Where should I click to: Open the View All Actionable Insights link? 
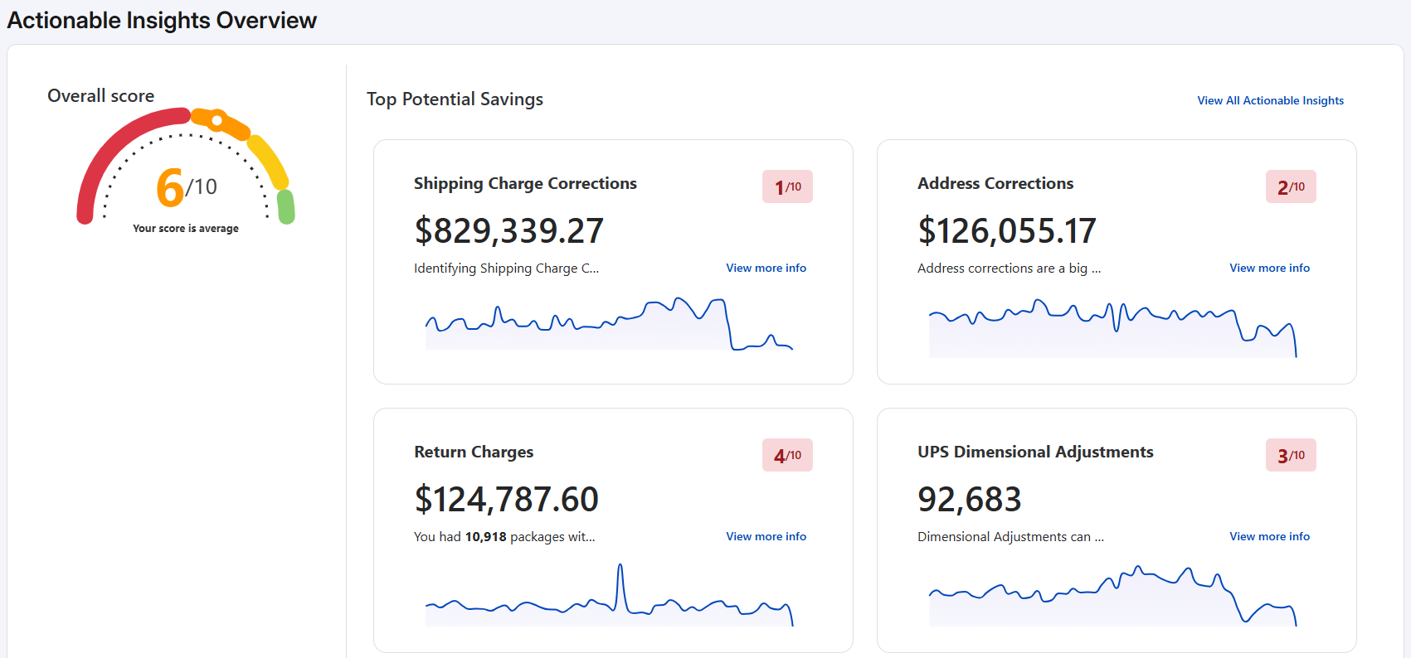[1270, 100]
